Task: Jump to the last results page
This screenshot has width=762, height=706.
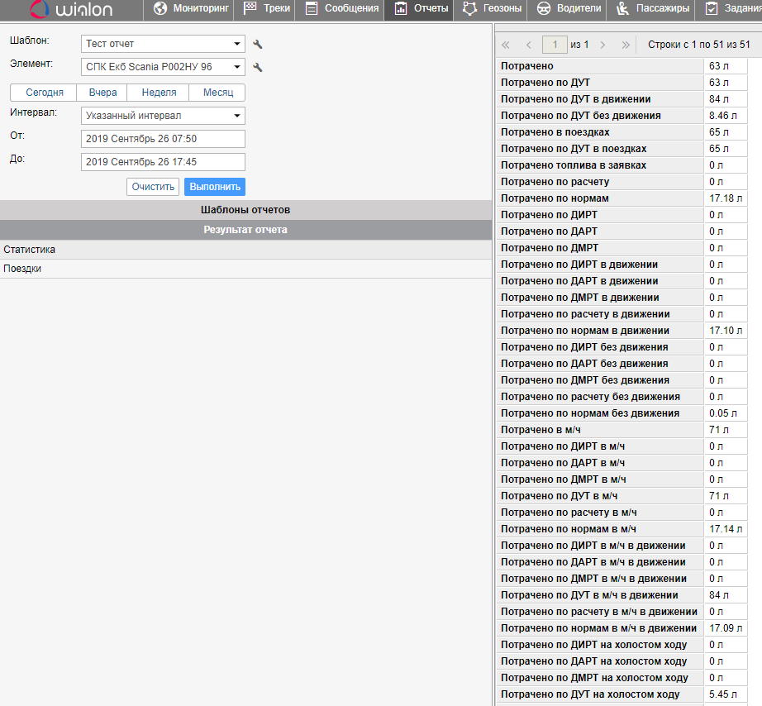Action: tap(626, 45)
